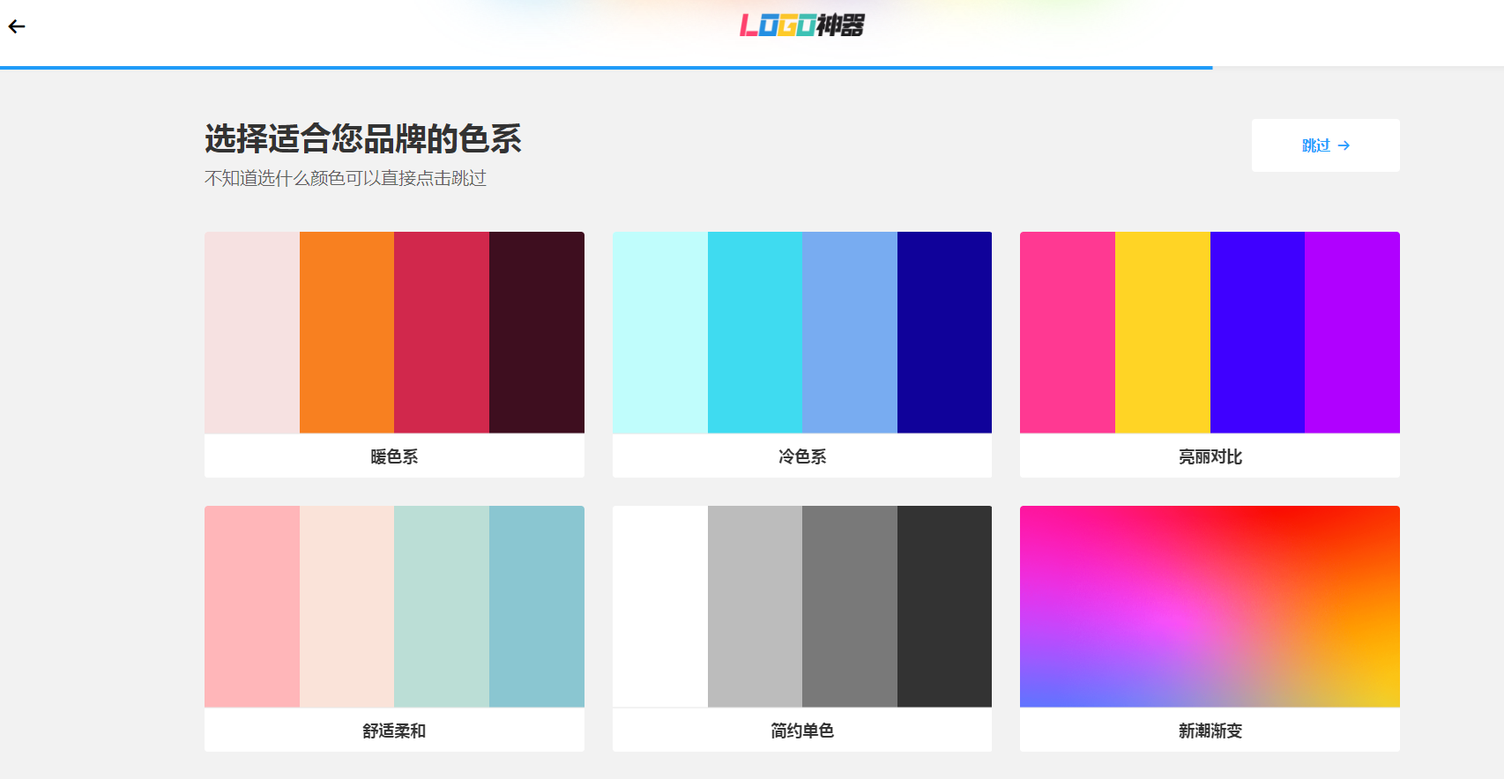This screenshot has width=1504, height=779.
Task: Click the crimson red swatch in 暖色系
Action: click(x=442, y=332)
